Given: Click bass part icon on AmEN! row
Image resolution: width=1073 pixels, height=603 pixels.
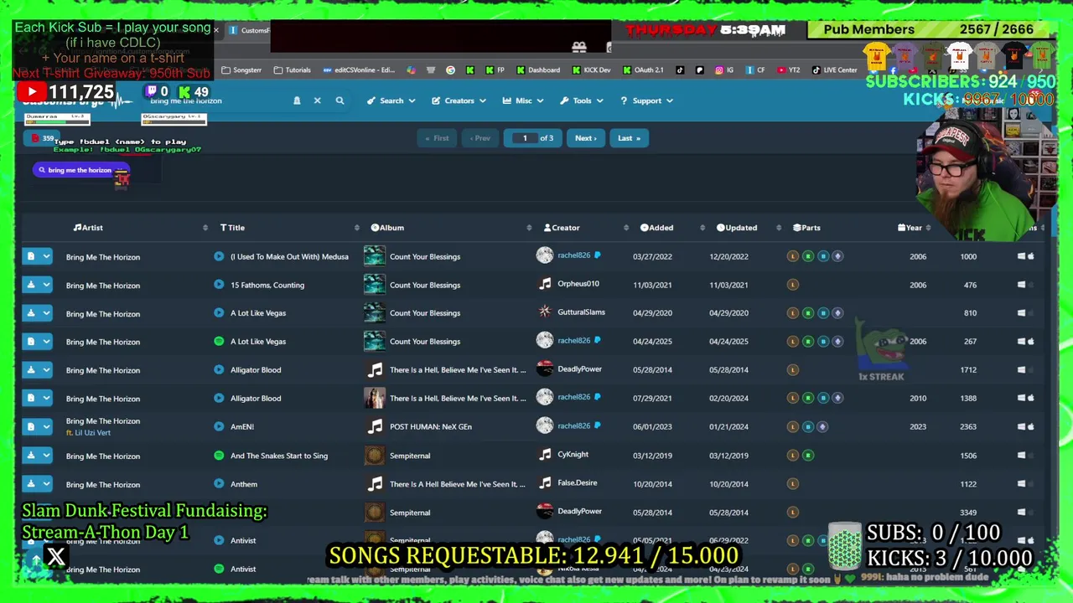Looking at the screenshot, I should (808, 426).
